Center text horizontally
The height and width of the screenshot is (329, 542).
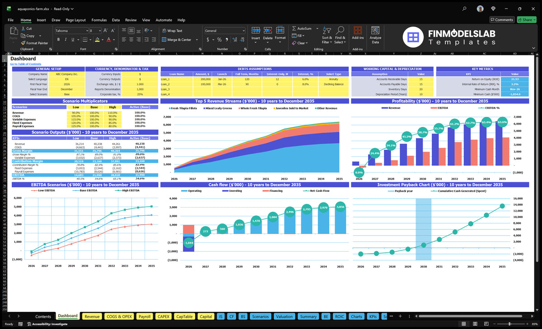pos(131,40)
